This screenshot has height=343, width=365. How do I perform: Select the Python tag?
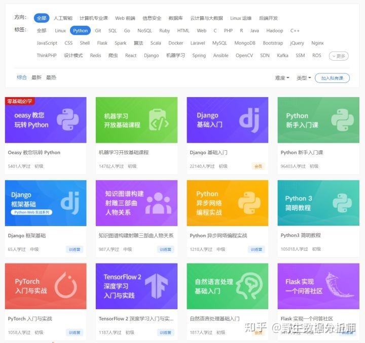[80, 31]
